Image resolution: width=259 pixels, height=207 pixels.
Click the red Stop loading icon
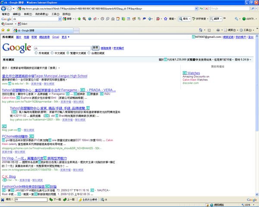pyautogui.click(x=206, y=9)
